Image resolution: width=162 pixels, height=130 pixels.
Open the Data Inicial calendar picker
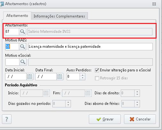click(30, 76)
